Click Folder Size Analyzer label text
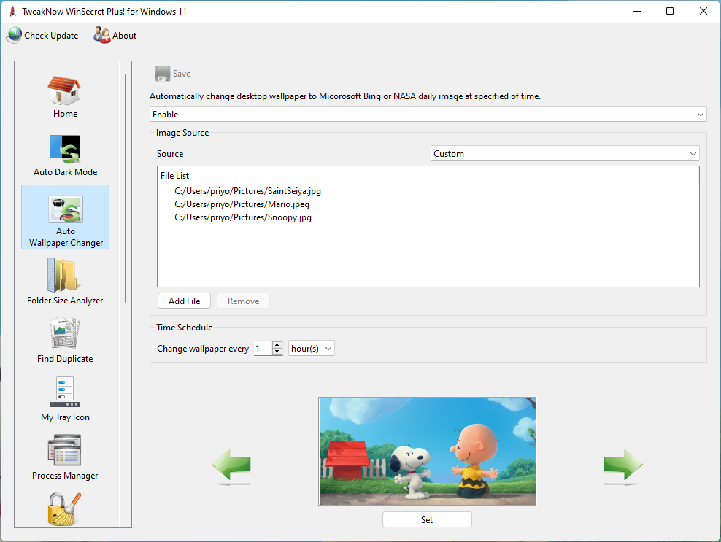 [x=65, y=301]
